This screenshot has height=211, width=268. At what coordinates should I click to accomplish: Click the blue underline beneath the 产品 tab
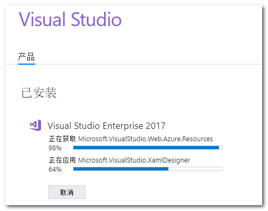27,64
